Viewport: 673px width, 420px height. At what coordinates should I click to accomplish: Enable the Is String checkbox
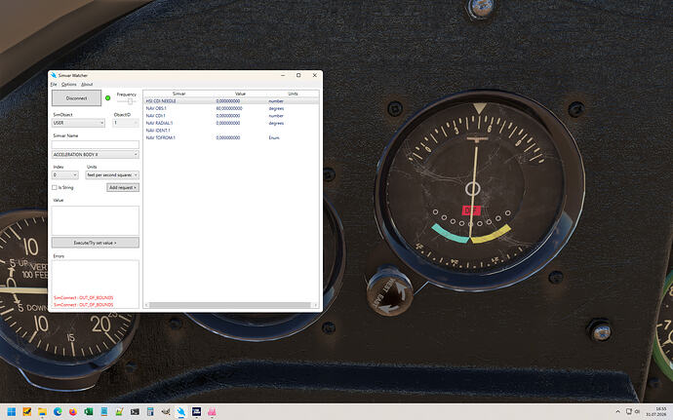click(55, 187)
